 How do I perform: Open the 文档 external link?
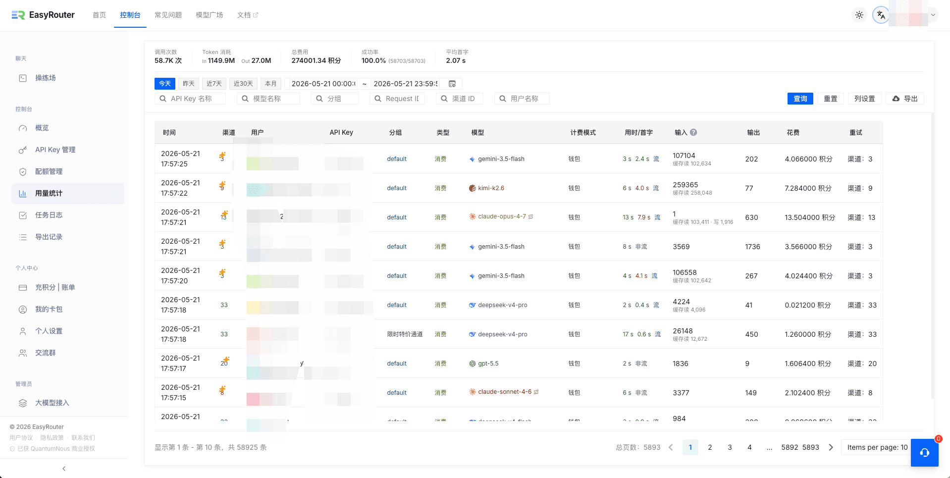click(247, 15)
